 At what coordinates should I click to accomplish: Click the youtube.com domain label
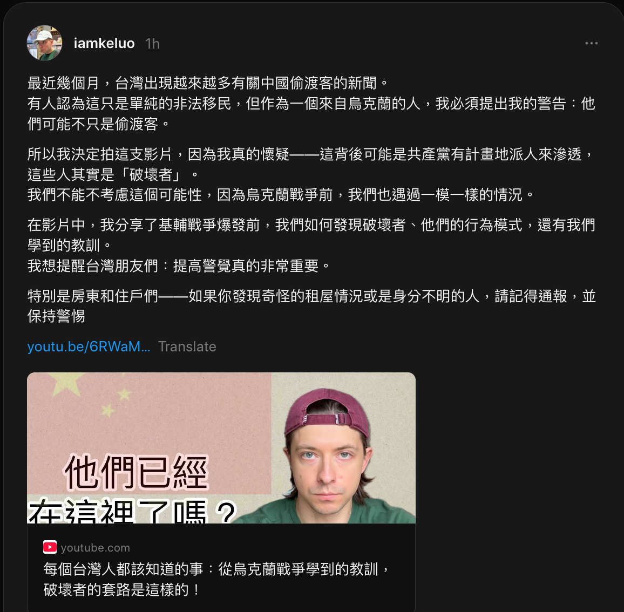(x=96, y=548)
